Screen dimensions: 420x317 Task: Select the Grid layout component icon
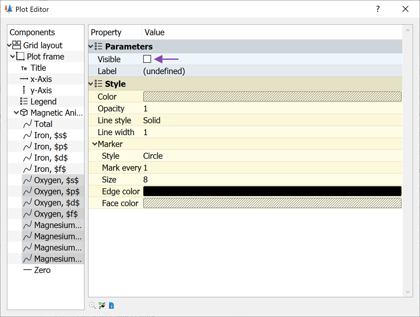click(x=16, y=45)
